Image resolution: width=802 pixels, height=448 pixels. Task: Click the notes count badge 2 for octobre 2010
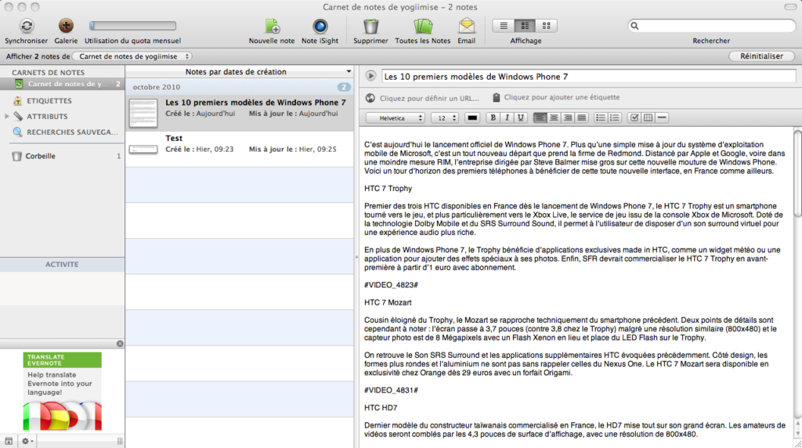(344, 87)
